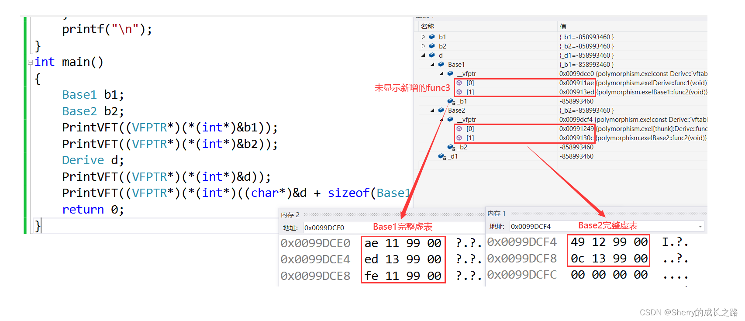Click the PrintVFT line with sizeof(Base1

[x=236, y=193]
